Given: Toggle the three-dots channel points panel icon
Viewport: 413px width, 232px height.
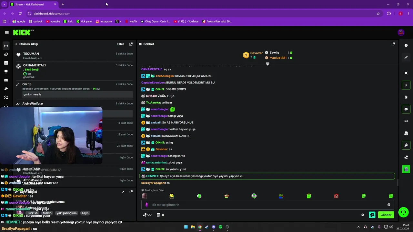Looking at the screenshot, I should click(x=406, y=157).
